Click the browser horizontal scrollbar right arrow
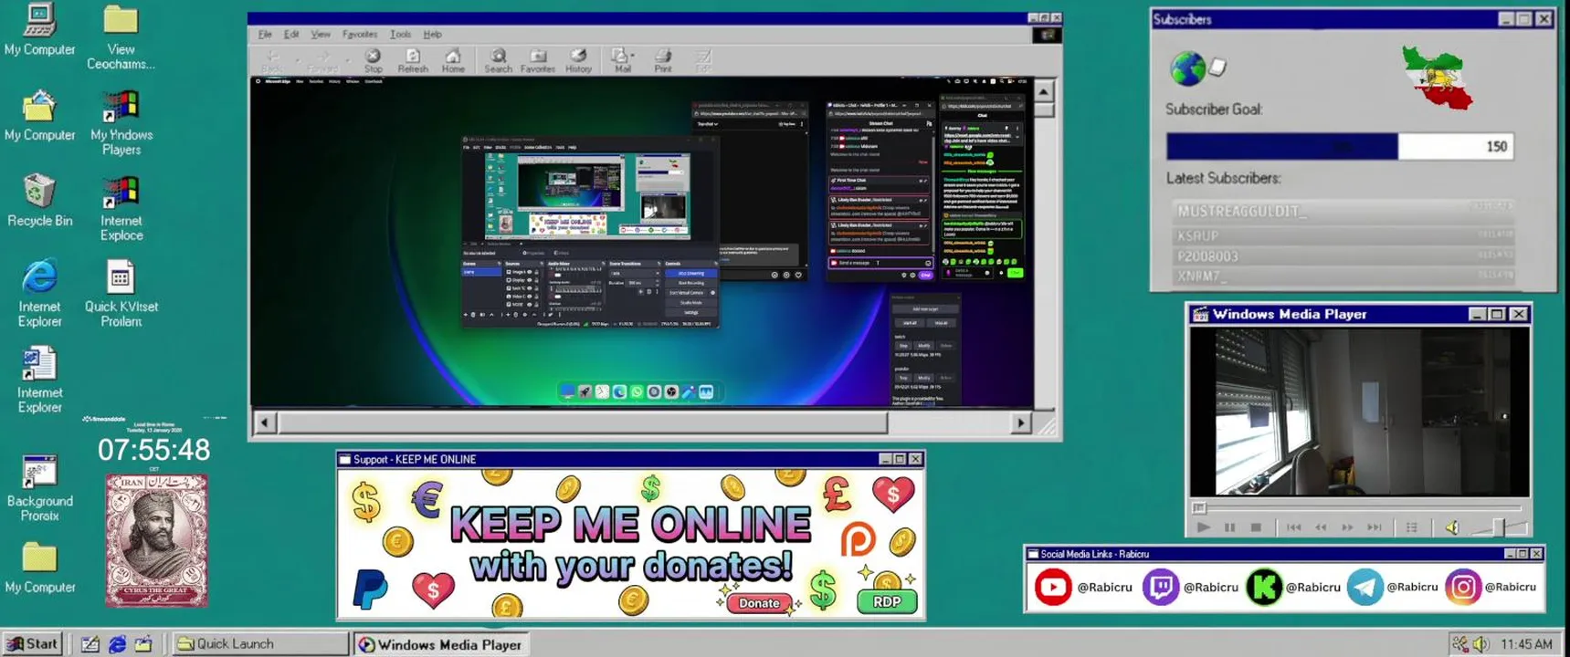 click(x=1021, y=422)
